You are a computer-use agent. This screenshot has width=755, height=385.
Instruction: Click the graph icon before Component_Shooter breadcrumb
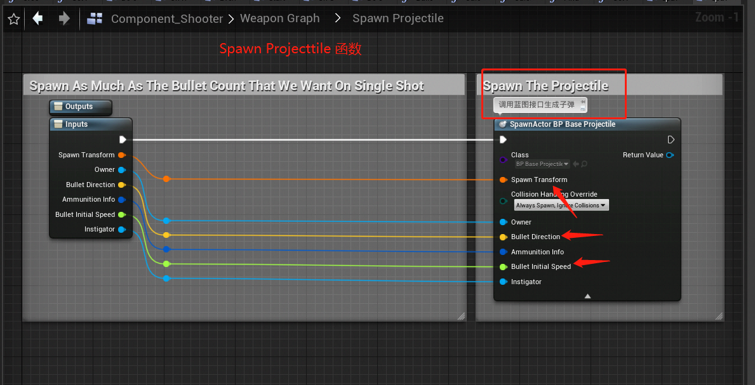[94, 19]
